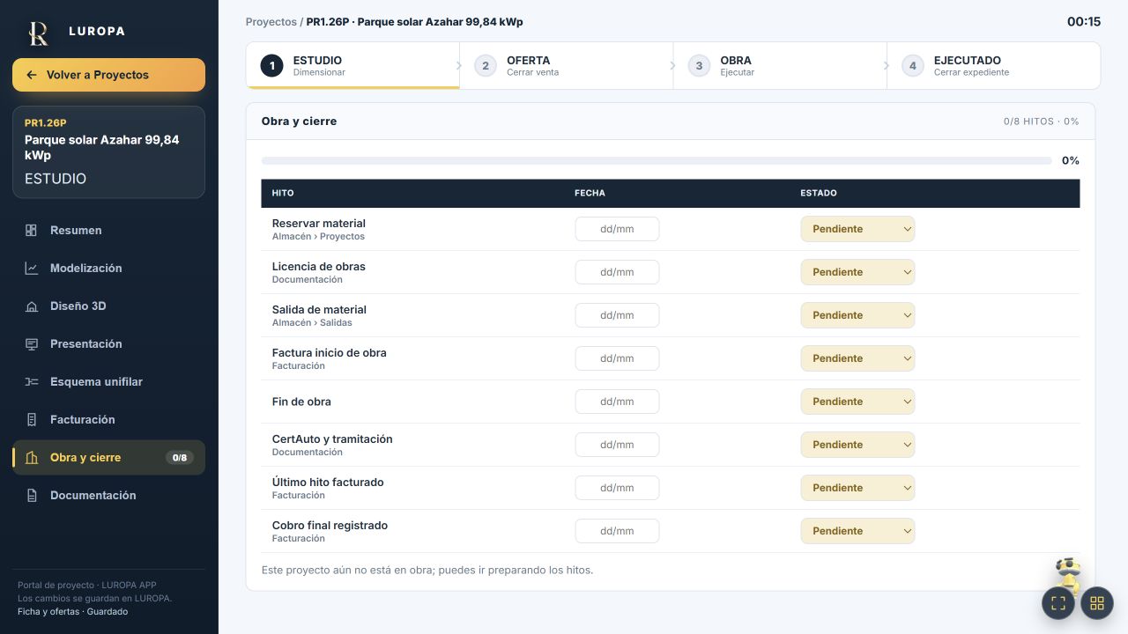
Task: Select the Diseño 3D icon
Action: point(32,306)
